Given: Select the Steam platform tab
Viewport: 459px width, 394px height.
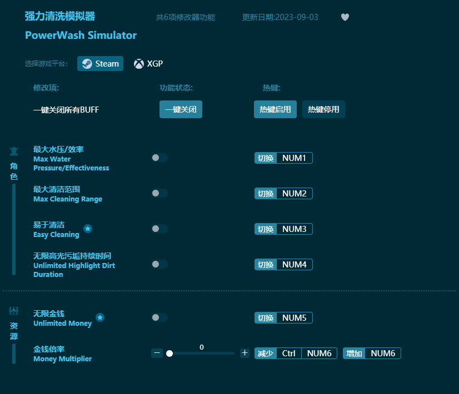Looking at the screenshot, I should click(x=100, y=64).
